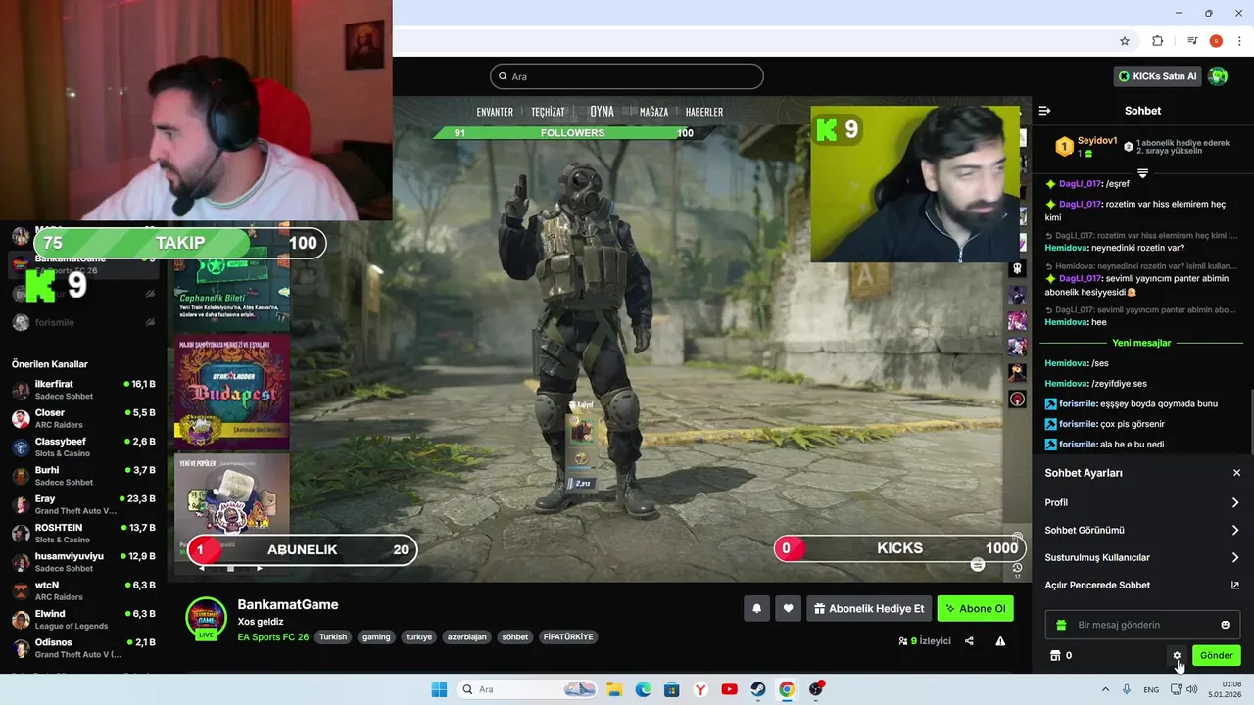This screenshot has width=1254, height=705.
Task: Open Windows Start button on taskbar
Action: click(x=439, y=689)
